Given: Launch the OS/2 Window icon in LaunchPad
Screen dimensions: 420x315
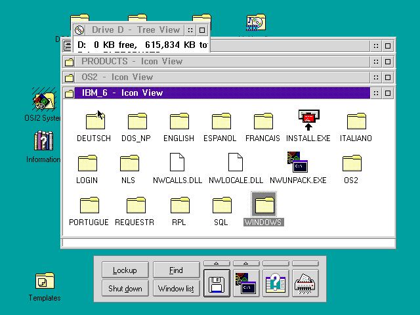Looking at the screenshot, I should coord(246,283).
